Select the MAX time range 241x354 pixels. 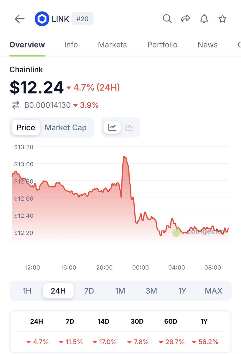click(x=213, y=291)
